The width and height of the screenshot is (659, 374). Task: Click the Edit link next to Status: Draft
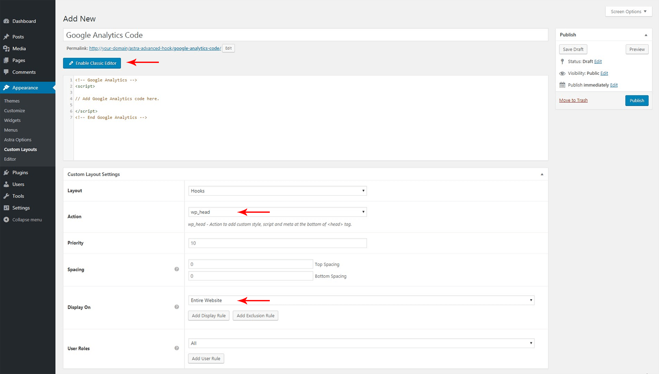(598, 62)
